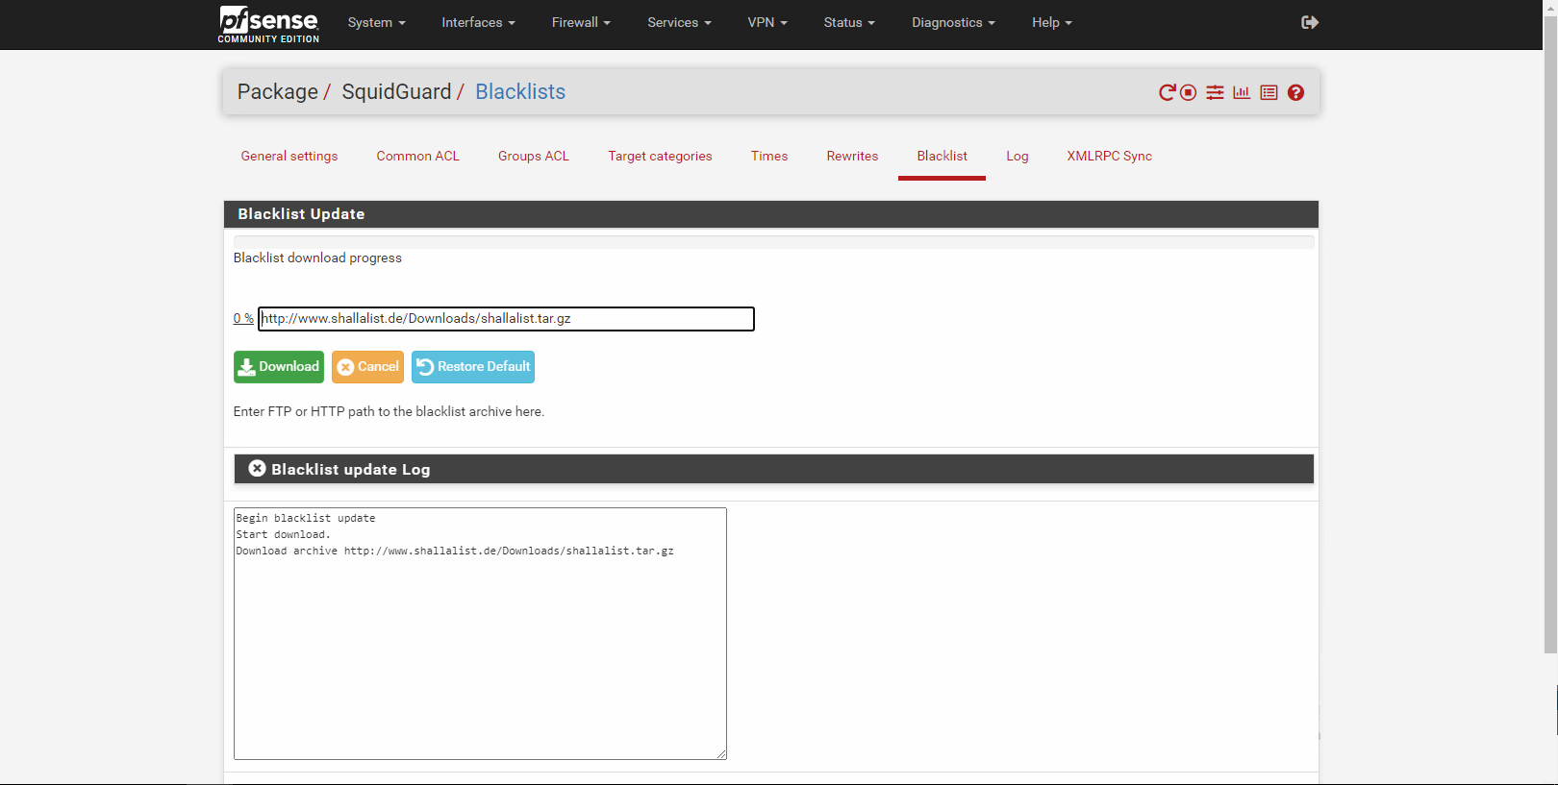Switch to Rewrites tab
The height and width of the screenshot is (785, 1558).
click(852, 156)
